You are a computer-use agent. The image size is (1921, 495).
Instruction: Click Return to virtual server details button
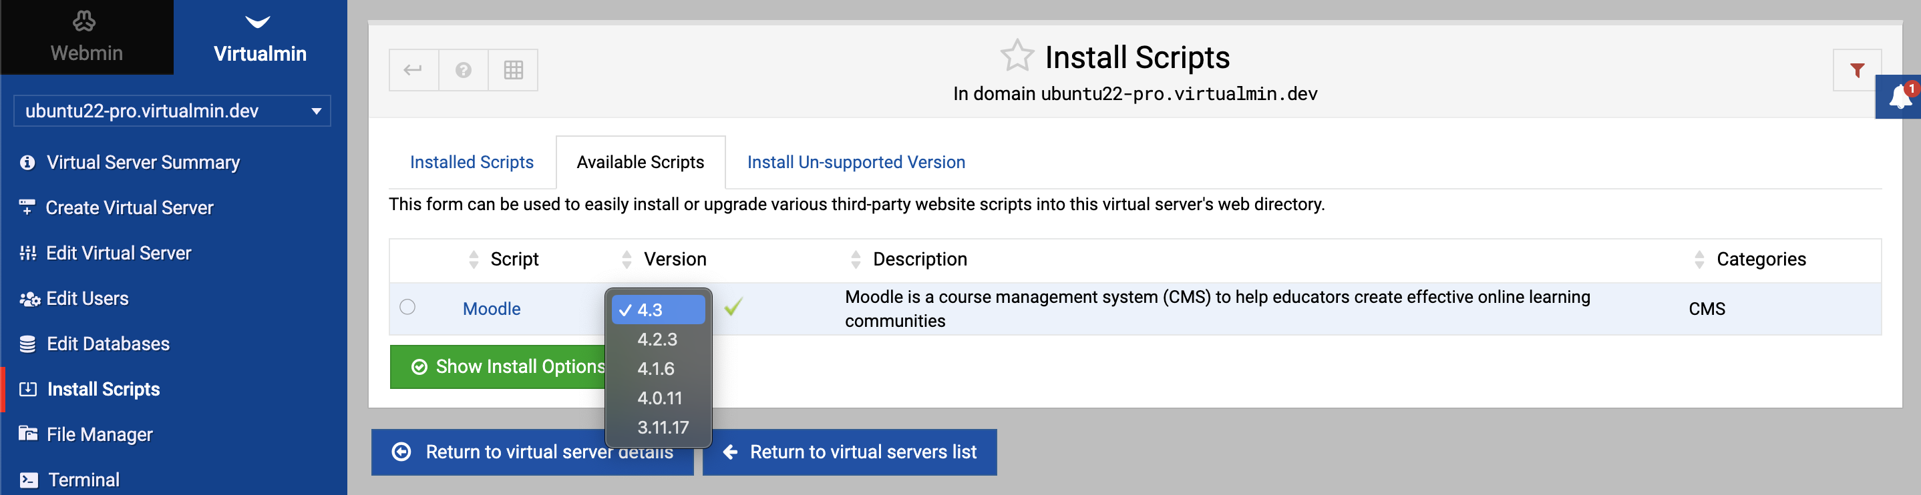click(x=532, y=452)
